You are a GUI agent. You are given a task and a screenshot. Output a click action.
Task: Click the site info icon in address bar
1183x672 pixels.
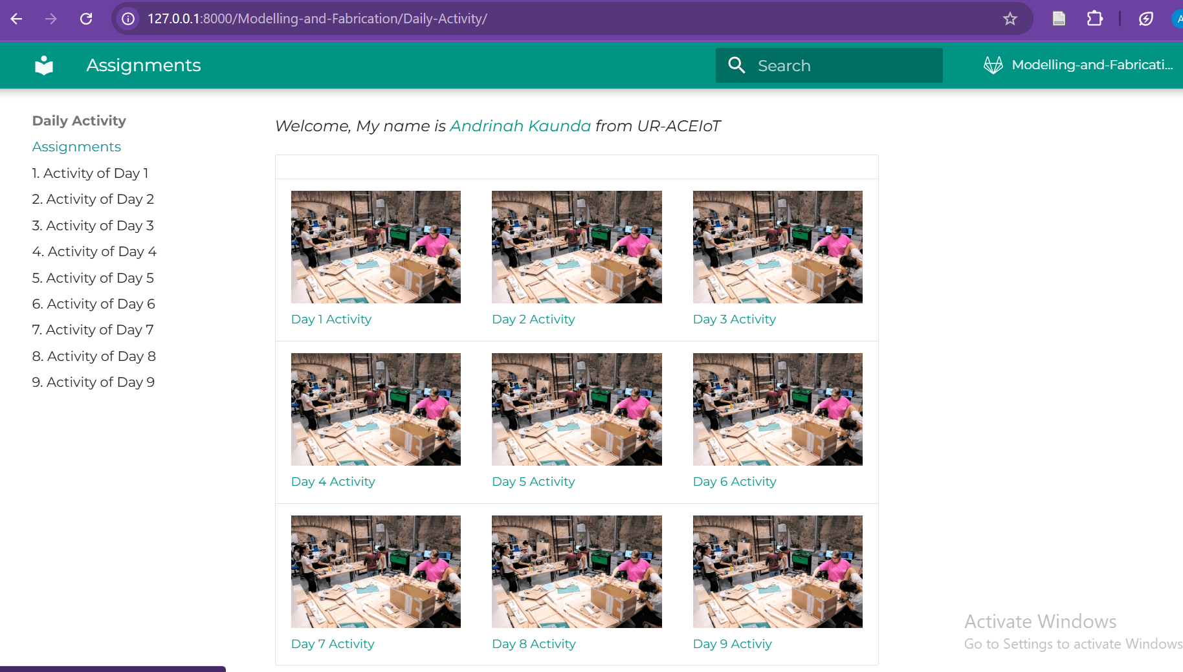128,19
